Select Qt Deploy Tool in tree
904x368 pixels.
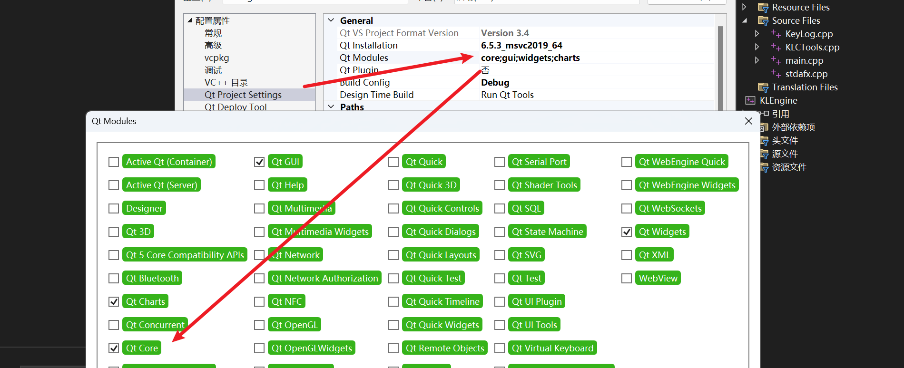(x=236, y=107)
